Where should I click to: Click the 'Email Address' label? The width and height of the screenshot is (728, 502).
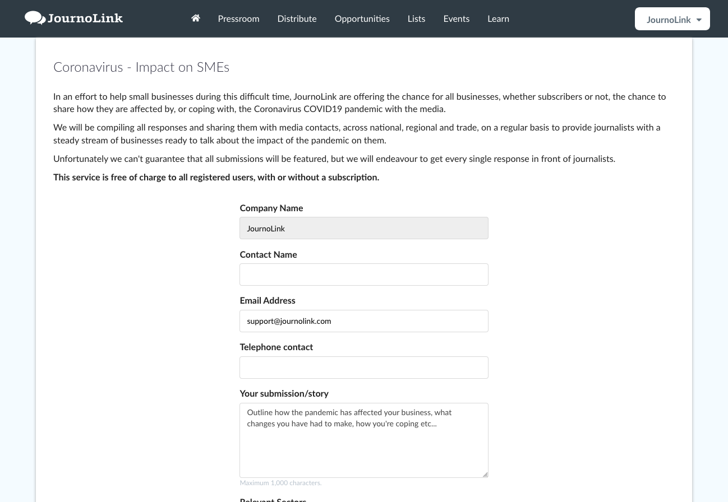pyautogui.click(x=268, y=300)
